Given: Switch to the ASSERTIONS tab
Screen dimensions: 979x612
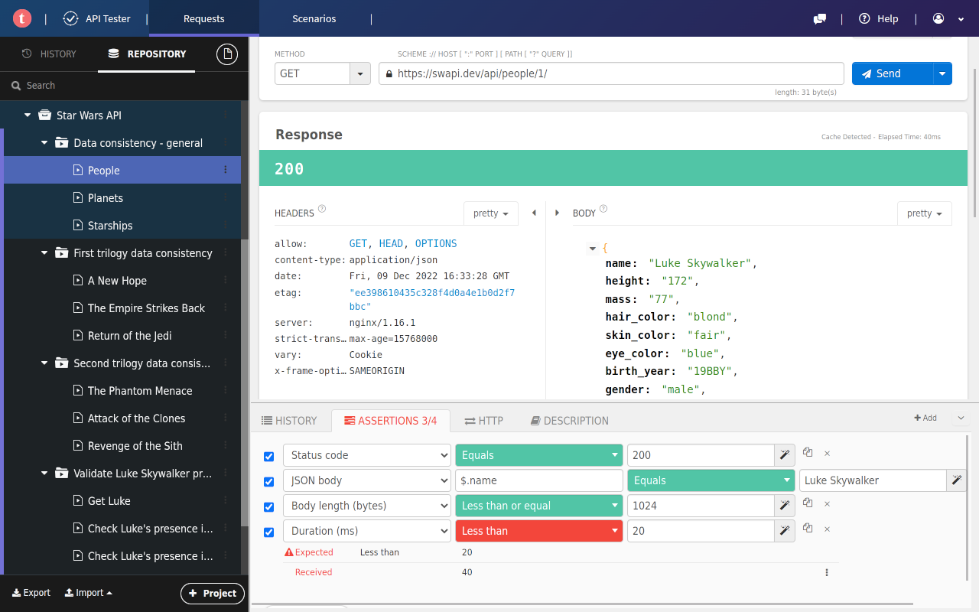Looking at the screenshot, I should 391,421.
